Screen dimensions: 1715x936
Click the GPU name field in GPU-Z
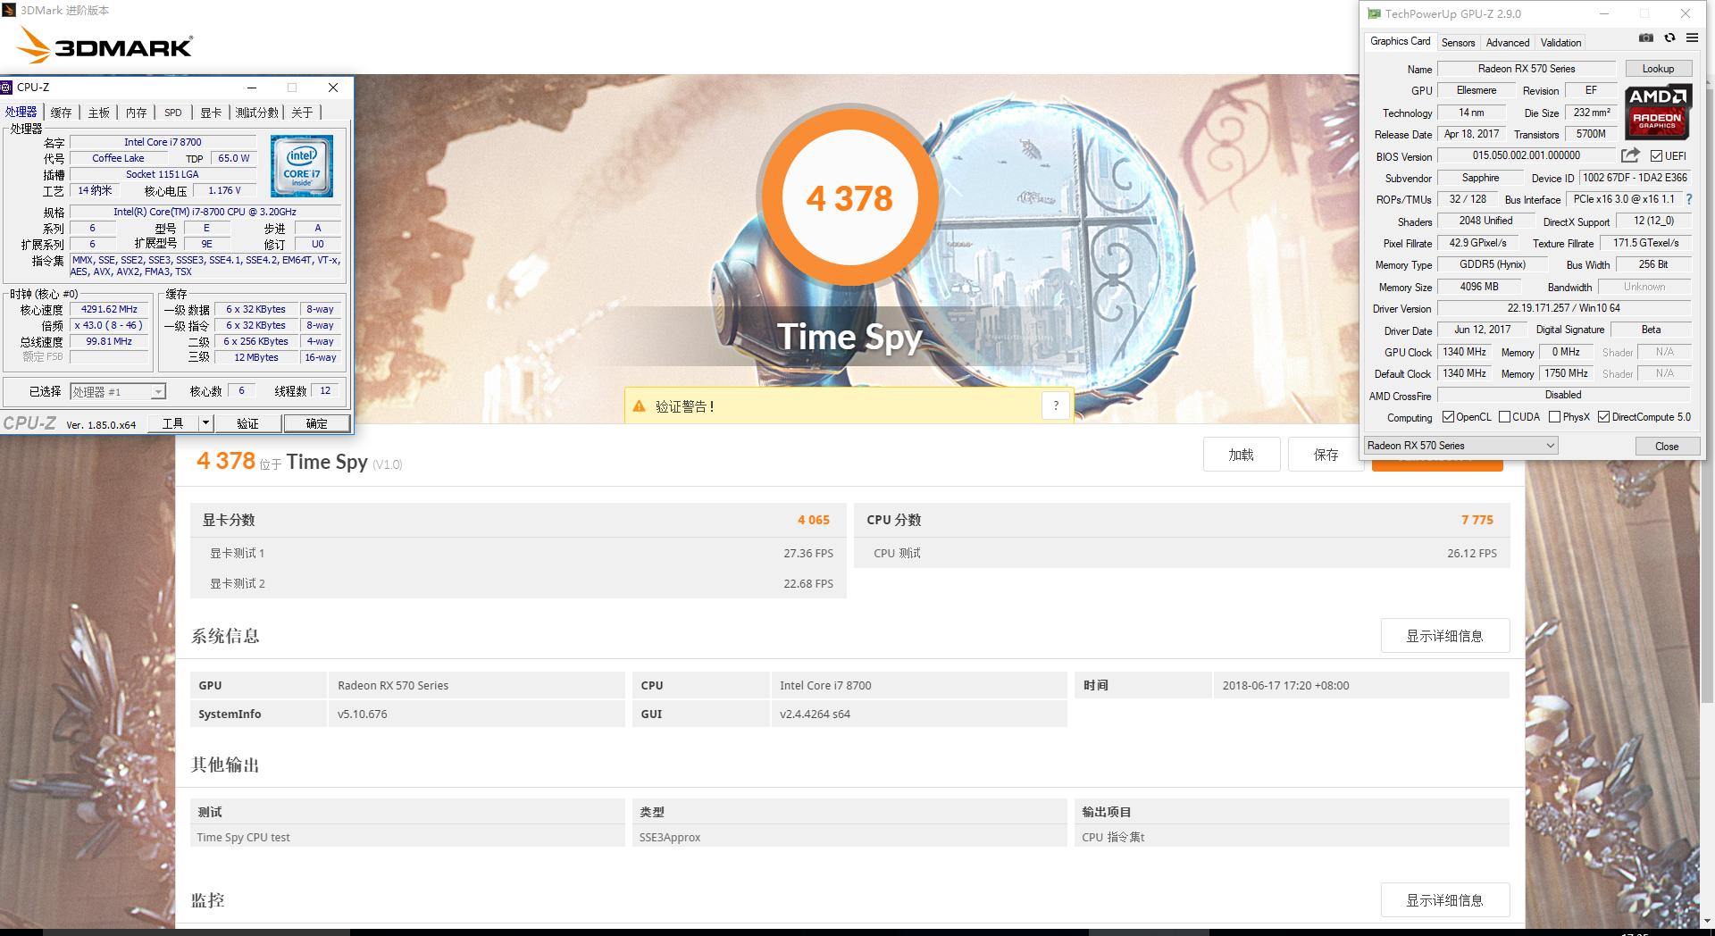(1527, 69)
